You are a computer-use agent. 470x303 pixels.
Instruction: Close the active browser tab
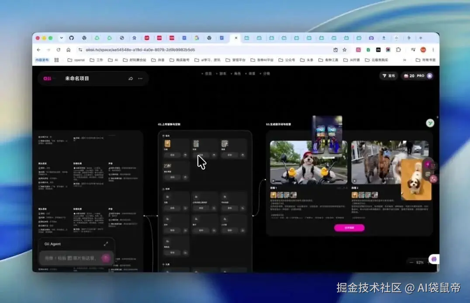(236, 38)
